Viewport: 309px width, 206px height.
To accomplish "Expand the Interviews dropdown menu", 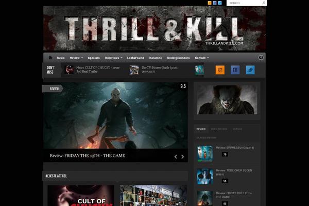I will tap(113, 58).
